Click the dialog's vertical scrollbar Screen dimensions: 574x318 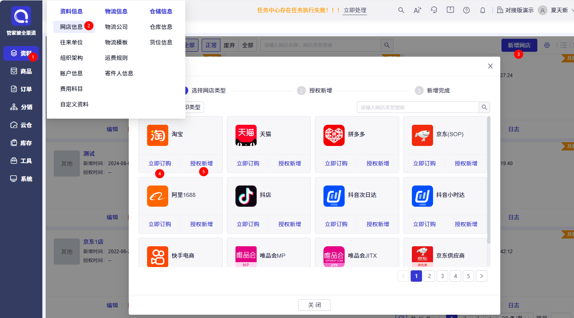(489, 180)
